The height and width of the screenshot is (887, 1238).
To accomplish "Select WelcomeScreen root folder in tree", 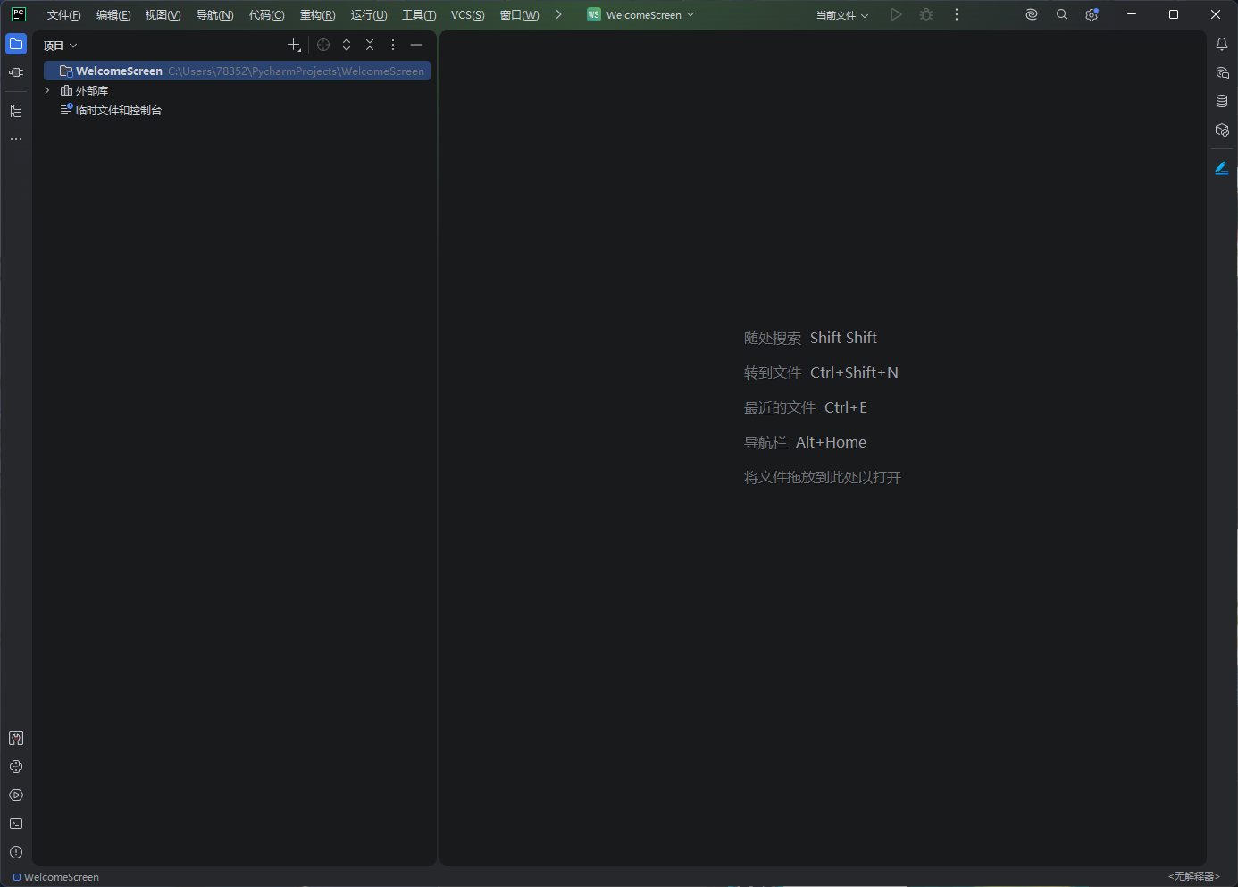I will click(x=237, y=71).
